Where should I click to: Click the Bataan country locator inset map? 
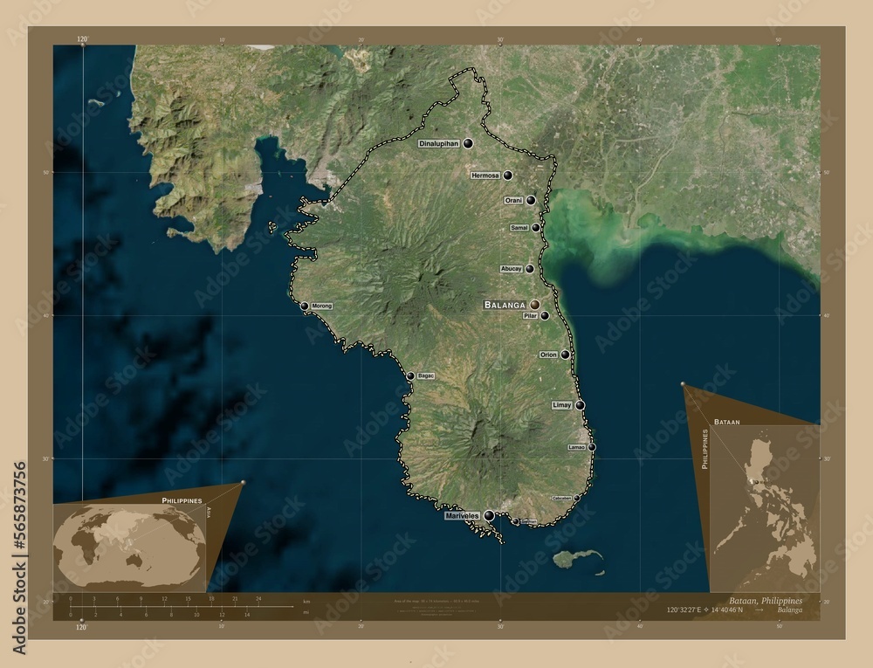click(765, 509)
